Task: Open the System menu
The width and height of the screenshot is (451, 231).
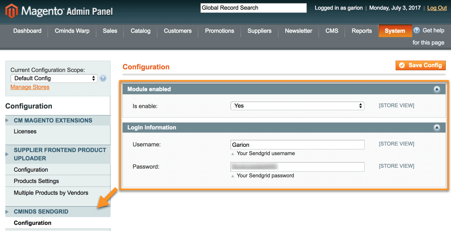Action: point(395,31)
